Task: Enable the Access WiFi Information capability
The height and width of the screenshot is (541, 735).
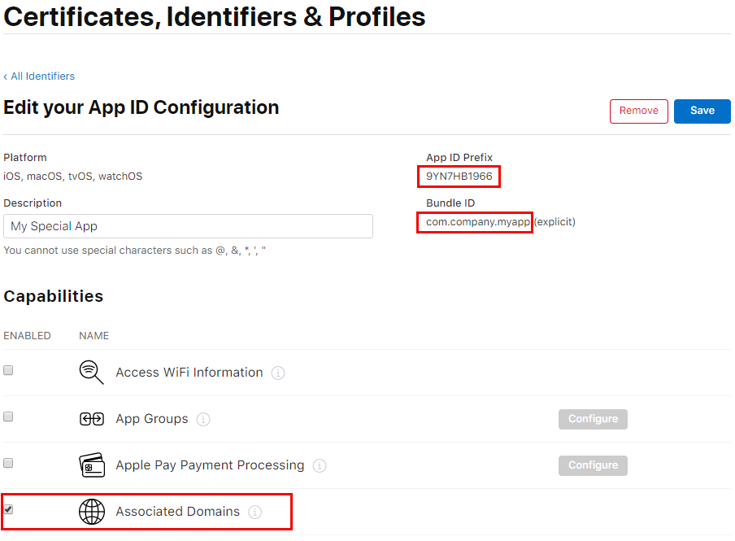Action: (x=7, y=369)
